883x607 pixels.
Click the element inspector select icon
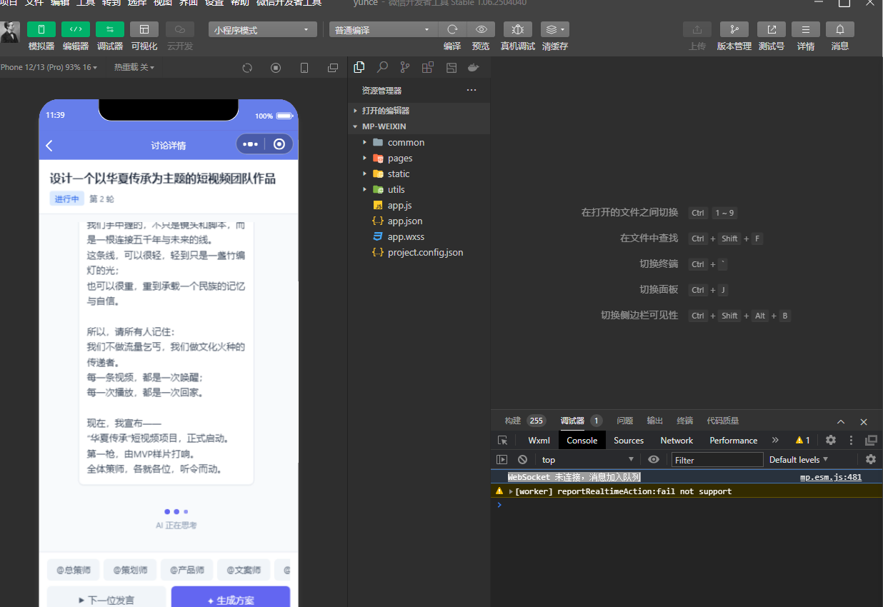click(x=503, y=440)
